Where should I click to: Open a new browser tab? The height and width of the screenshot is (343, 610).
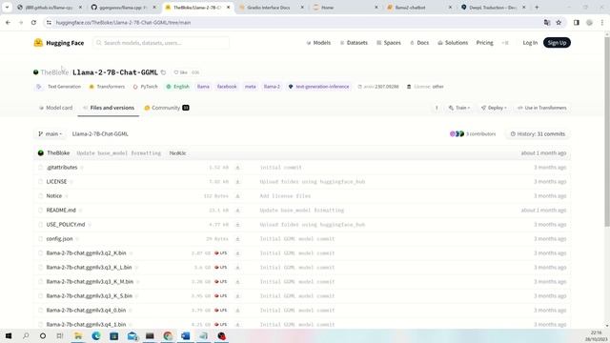537,8
